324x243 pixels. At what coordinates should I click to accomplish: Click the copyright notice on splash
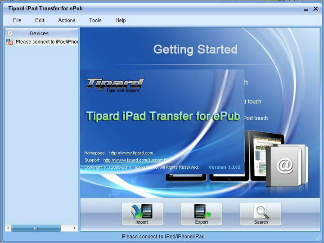click(141, 167)
